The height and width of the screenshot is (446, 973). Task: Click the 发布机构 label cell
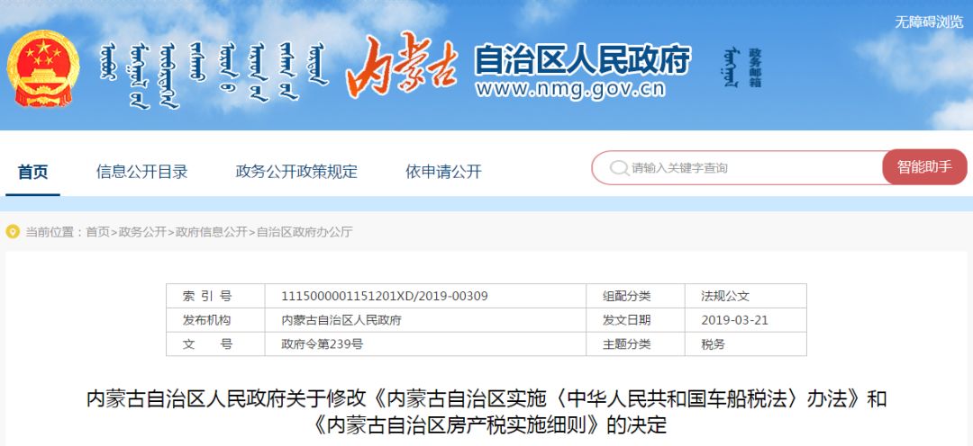[215, 320]
